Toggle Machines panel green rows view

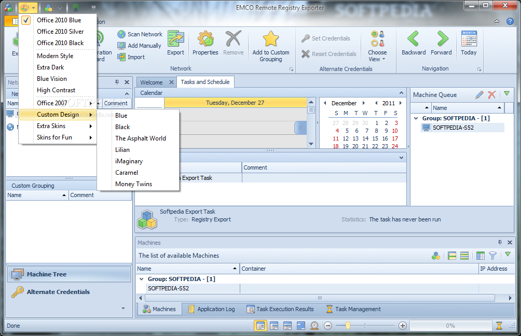[x=464, y=255]
